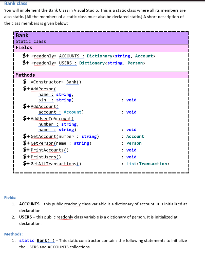Select the PrintAccounts() method
205x259 pixels.
[x=49, y=150]
